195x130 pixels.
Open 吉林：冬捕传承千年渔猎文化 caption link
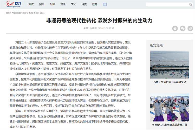point(170,82)
